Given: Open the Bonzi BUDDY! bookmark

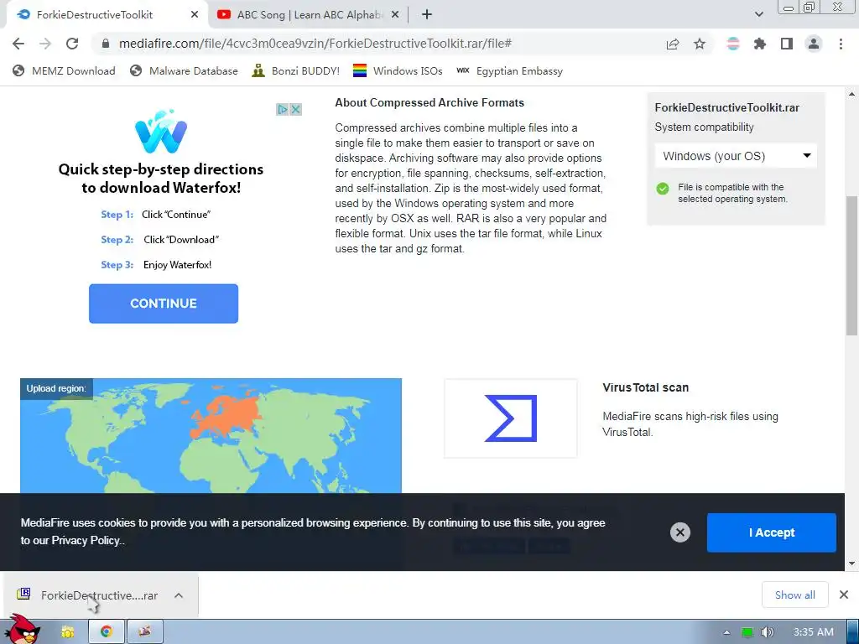Looking at the screenshot, I should click(296, 70).
